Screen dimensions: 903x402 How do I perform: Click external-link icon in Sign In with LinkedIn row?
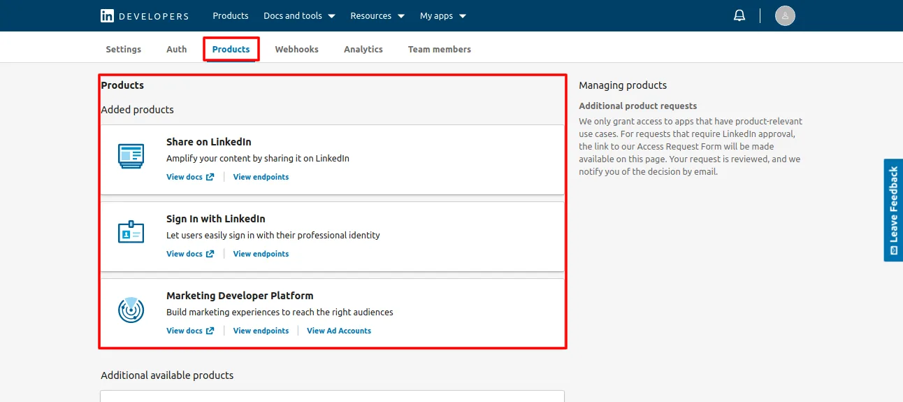coord(210,254)
